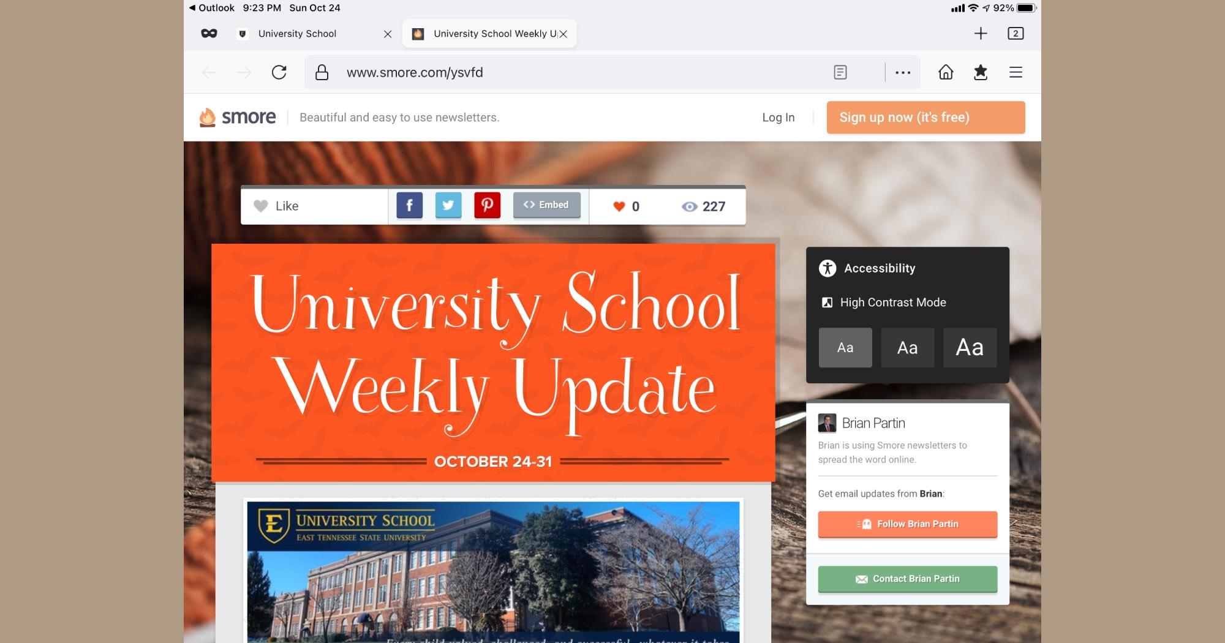Go to browser home page
The image size is (1225, 643).
pyautogui.click(x=946, y=72)
